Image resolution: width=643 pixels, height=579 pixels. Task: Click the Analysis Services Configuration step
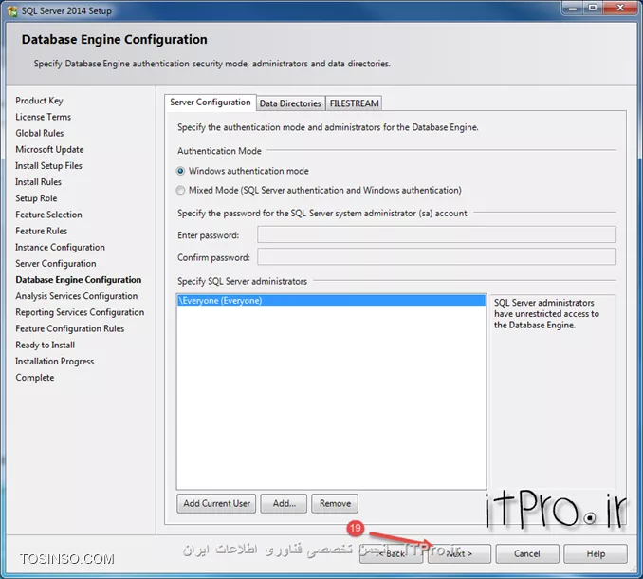[77, 296]
